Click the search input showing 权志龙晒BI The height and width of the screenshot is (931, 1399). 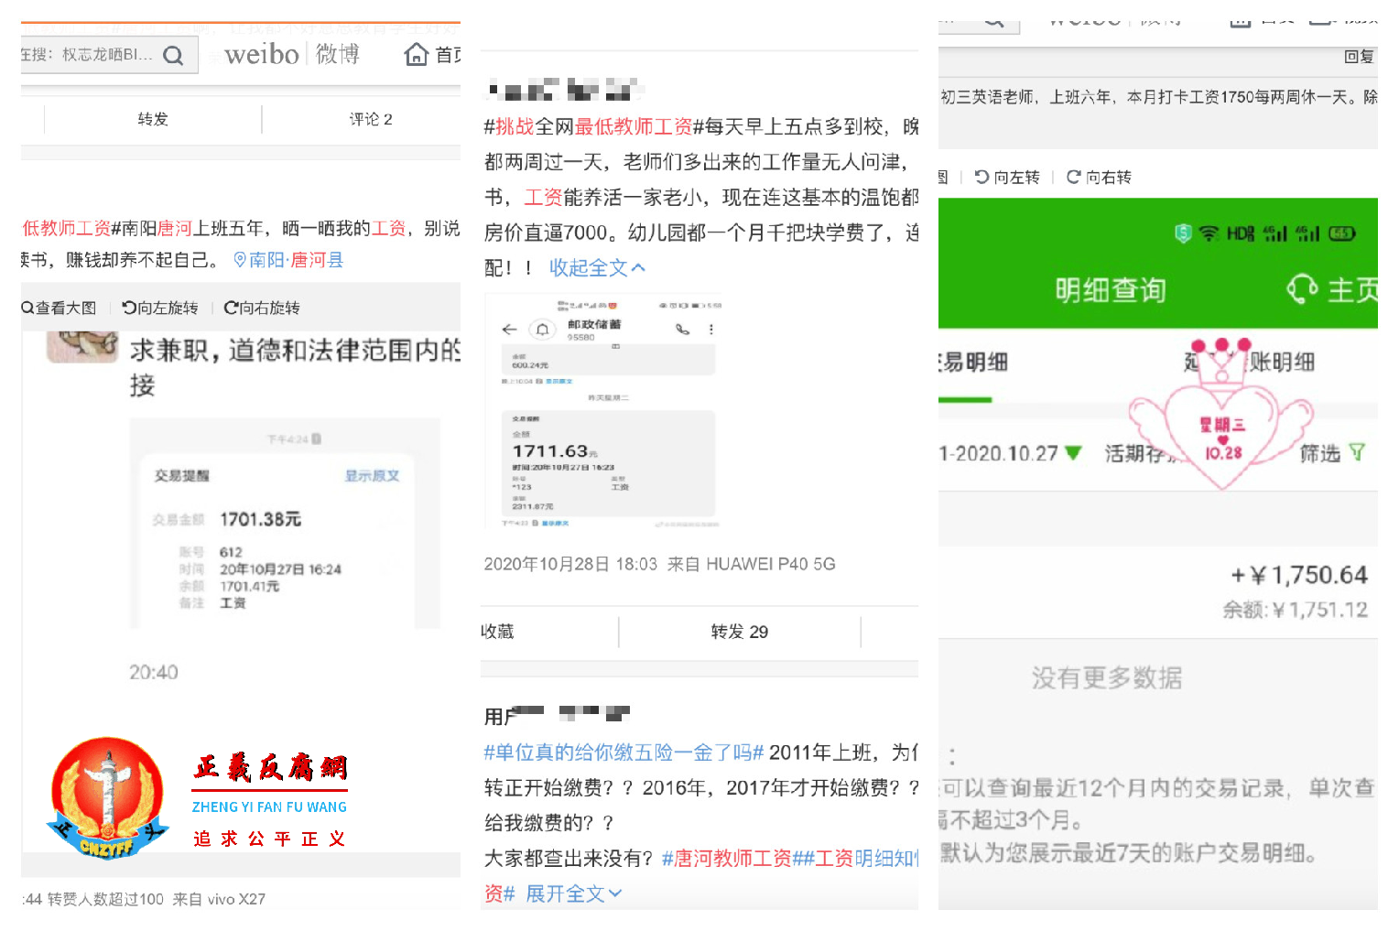(x=82, y=55)
